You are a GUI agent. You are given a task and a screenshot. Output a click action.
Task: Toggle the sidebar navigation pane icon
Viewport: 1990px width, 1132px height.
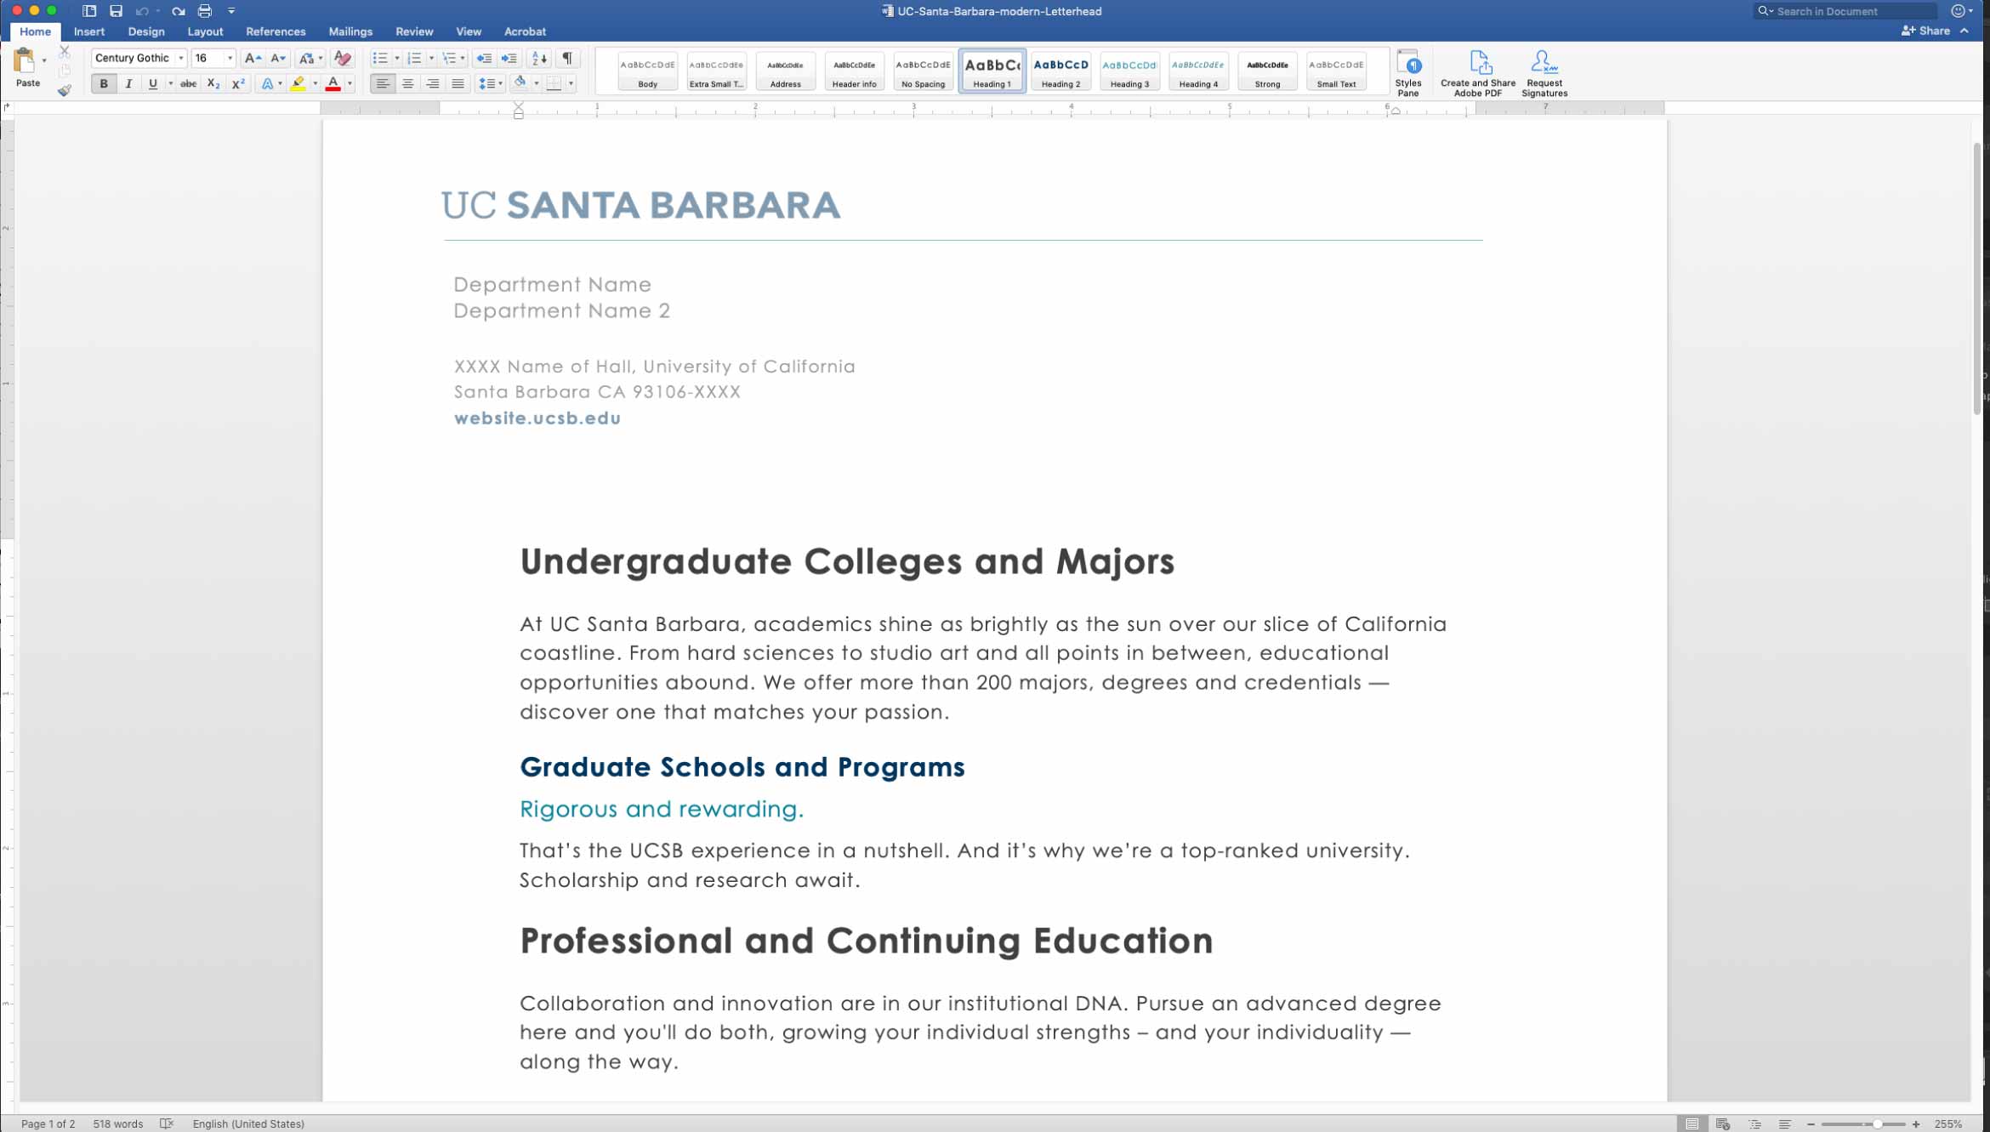tap(89, 11)
